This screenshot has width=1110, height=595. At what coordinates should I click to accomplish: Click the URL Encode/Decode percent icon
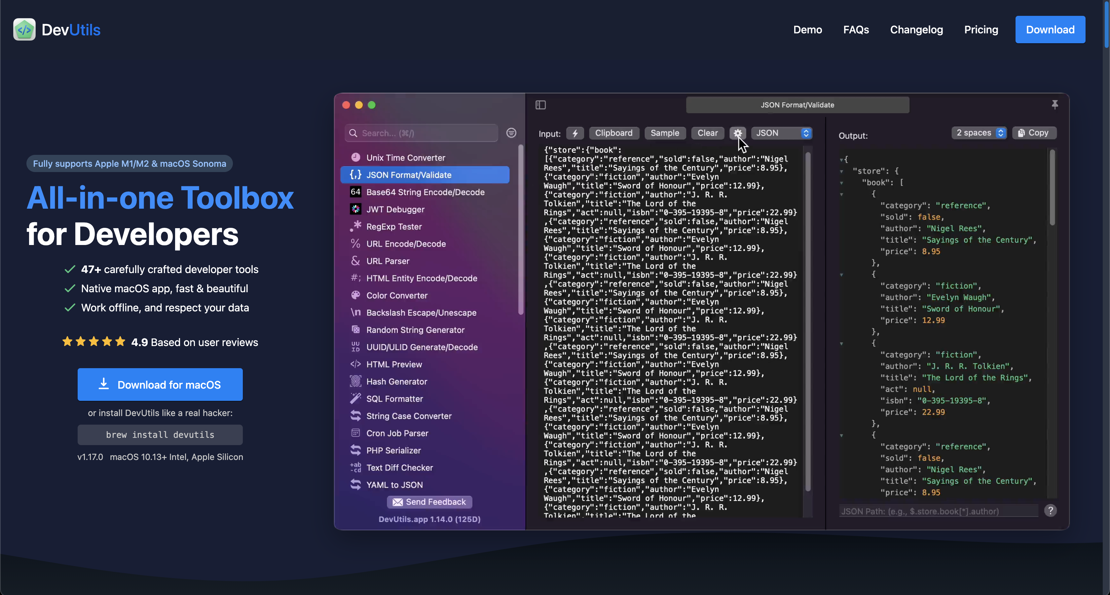[355, 243]
